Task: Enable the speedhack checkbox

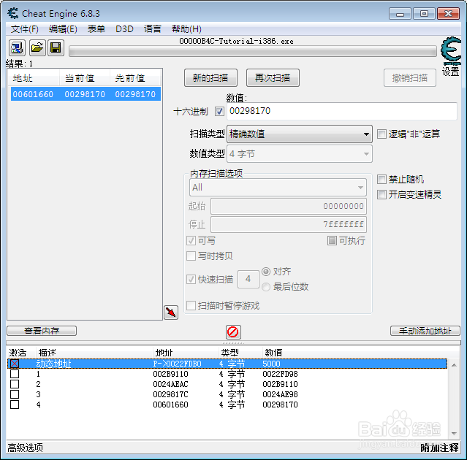Action: point(381,195)
